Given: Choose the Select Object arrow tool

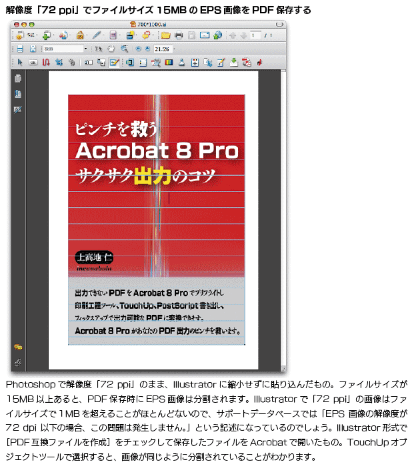Looking at the screenshot, I should 20,62.
